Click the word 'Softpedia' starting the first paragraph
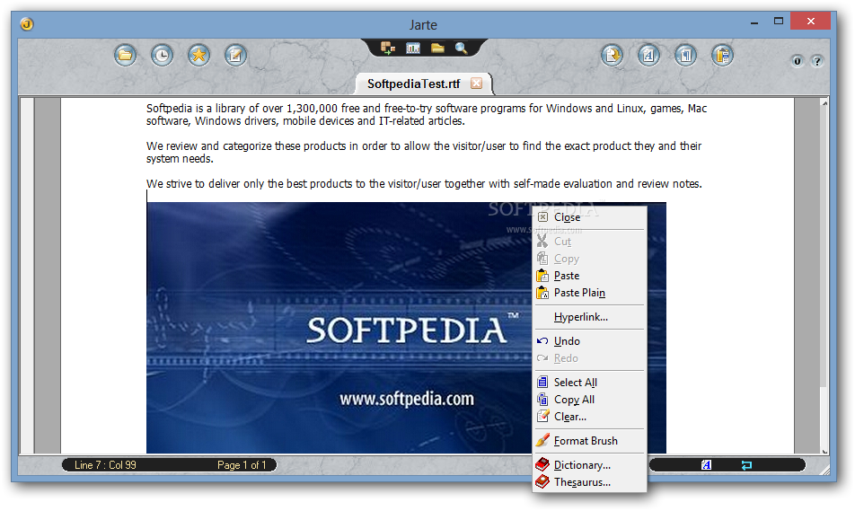Image resolution: width=855 pixels, height=511 pixels. coord(169,109)
